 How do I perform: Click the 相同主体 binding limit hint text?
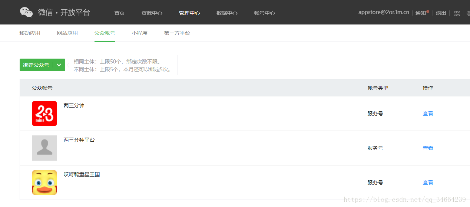118,62
